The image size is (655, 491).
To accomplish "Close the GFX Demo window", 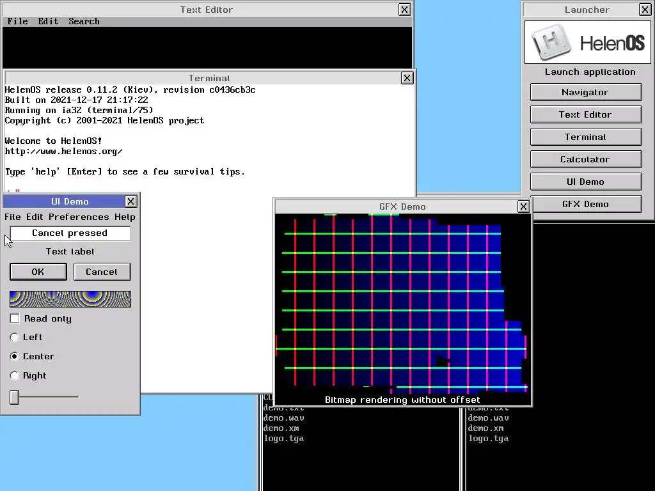I will click(523, 207).
